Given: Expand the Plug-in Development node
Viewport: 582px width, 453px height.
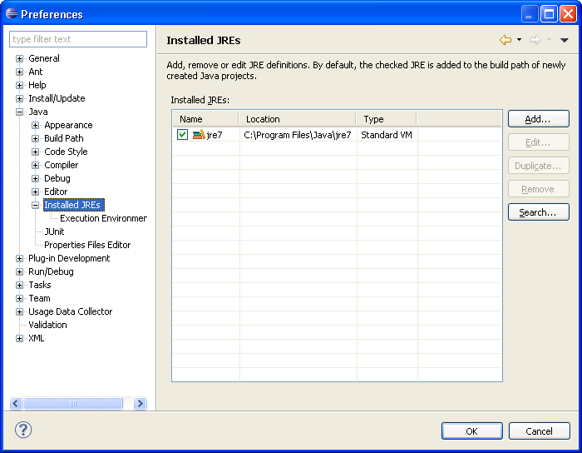Looking at the screenshot, I should tap(20, 258).
